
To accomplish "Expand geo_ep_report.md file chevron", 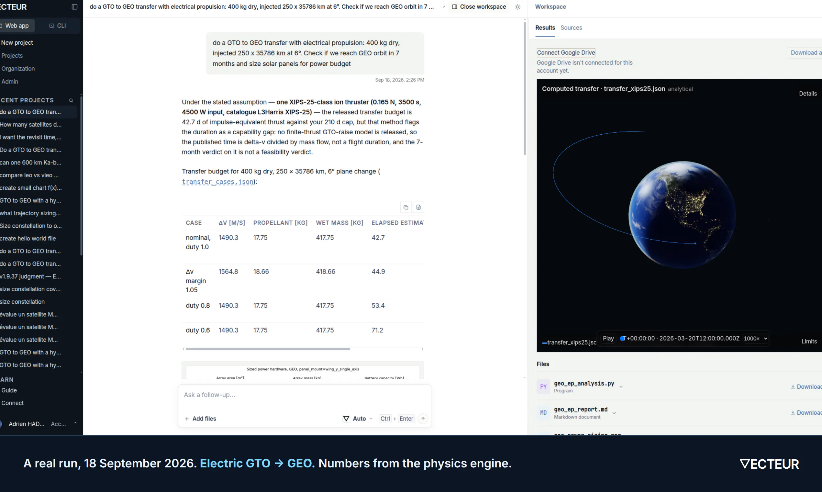I will point(614,413).
